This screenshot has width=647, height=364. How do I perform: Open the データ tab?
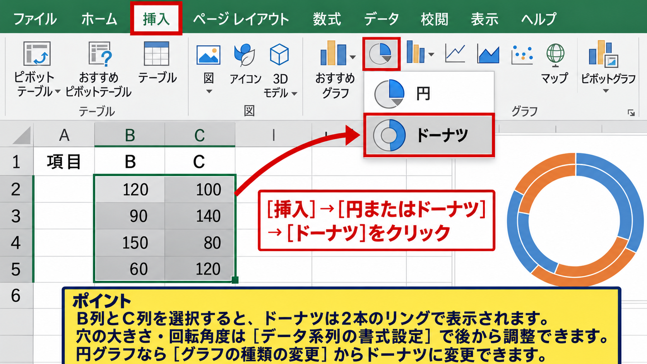pos(381,19)
